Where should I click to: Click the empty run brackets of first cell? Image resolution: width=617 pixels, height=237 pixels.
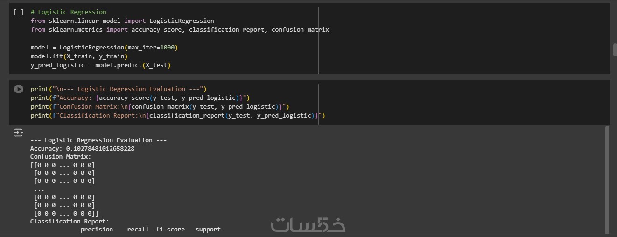point(19,12)
